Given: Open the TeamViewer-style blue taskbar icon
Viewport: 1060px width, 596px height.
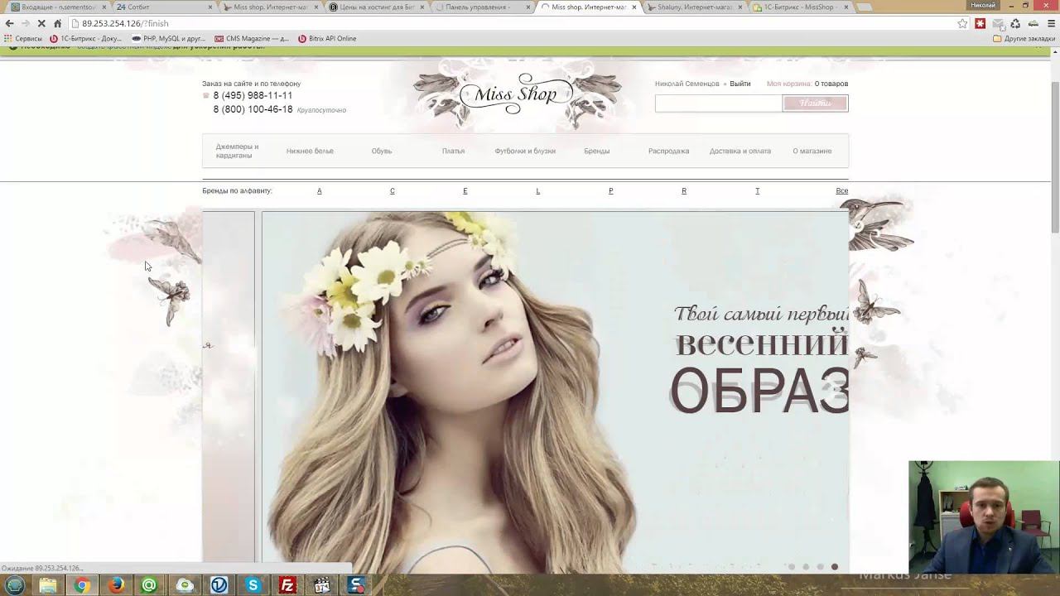Looking at the screenshot, I should (x=219, y=585).
